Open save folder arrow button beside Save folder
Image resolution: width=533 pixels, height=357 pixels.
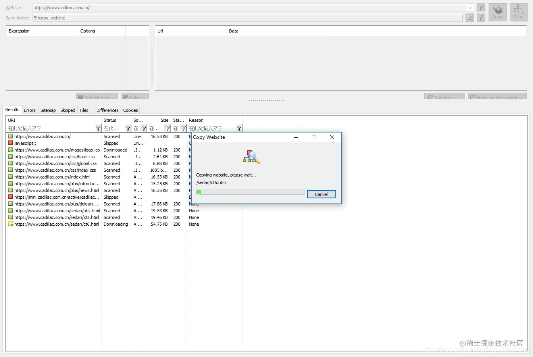[481, 18]
